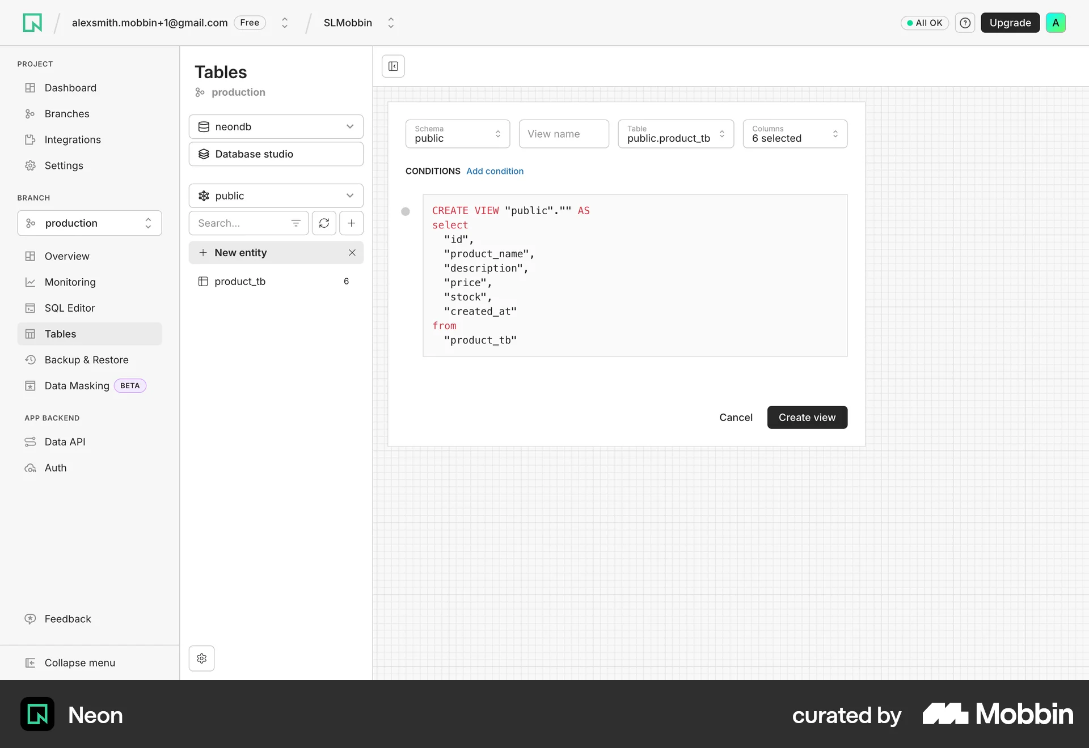
Task: Open the product_tb table
Action: (x=276, y=282)
